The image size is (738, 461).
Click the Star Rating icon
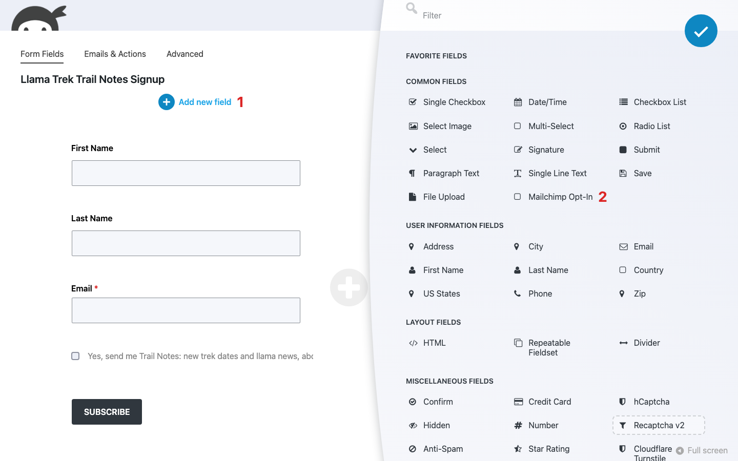click(518, 449)
